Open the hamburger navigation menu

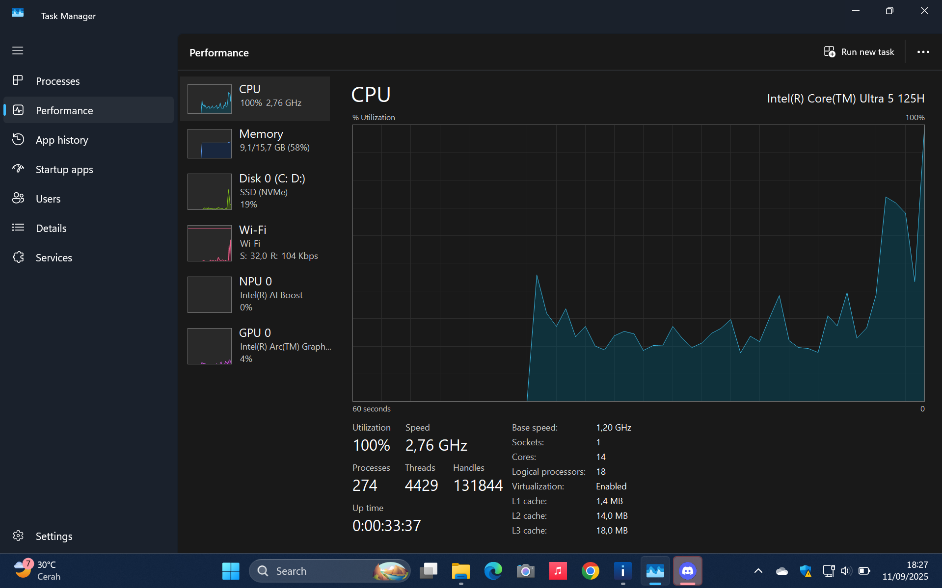point(18,51)
